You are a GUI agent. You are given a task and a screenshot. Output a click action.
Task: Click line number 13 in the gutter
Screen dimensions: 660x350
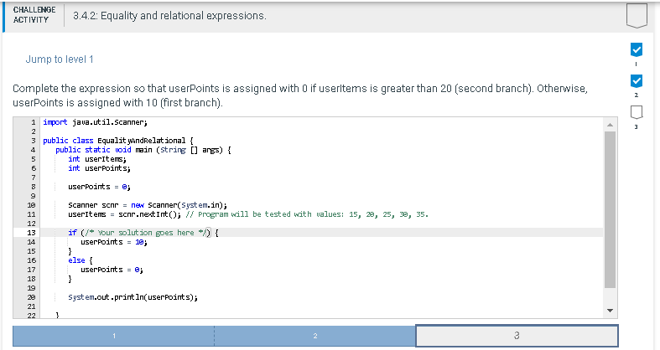(x=32, y=233)
